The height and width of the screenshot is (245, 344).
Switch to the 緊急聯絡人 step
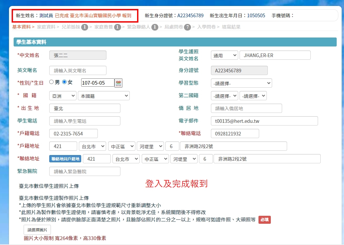click(139, 27)
